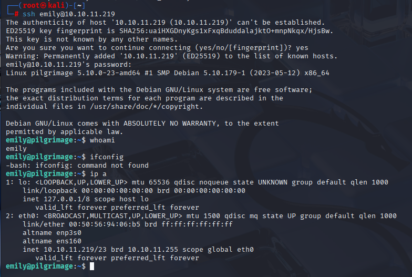This screenshot has height=277, width=412.
Task: Click emily@10.10.11.219 in the ssh command
Action: click(x=77, y=14)
